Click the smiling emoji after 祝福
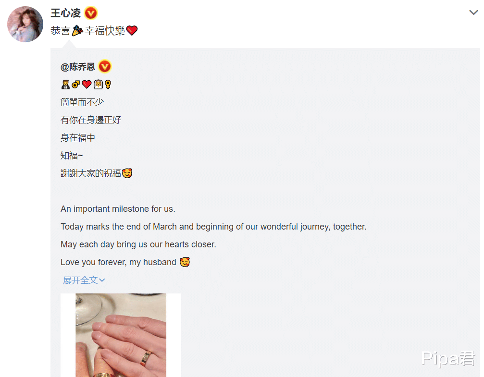 point(127,173)
